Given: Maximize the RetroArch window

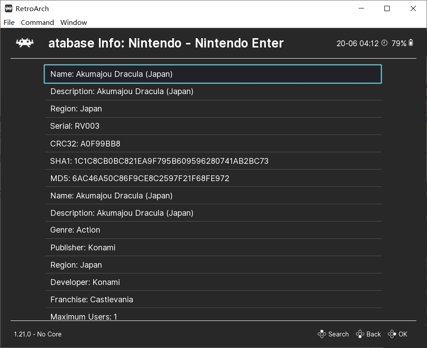Looking at the screenshot, I should pyautogui.click(x=387, y=8).
